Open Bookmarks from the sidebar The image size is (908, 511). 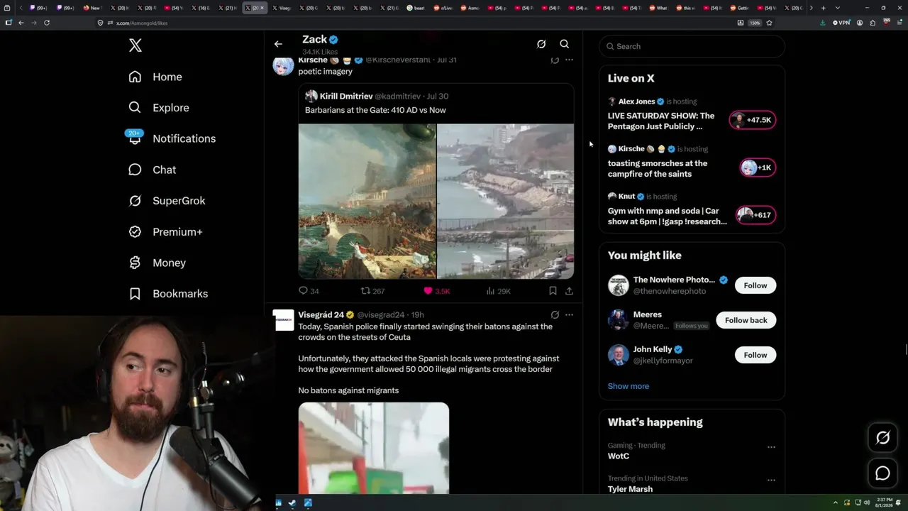coord(168,294)
